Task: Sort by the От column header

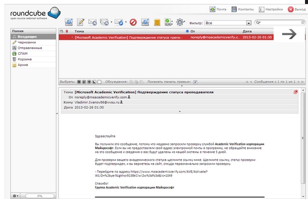Action: pyautogui.click(x=192, y=31)
